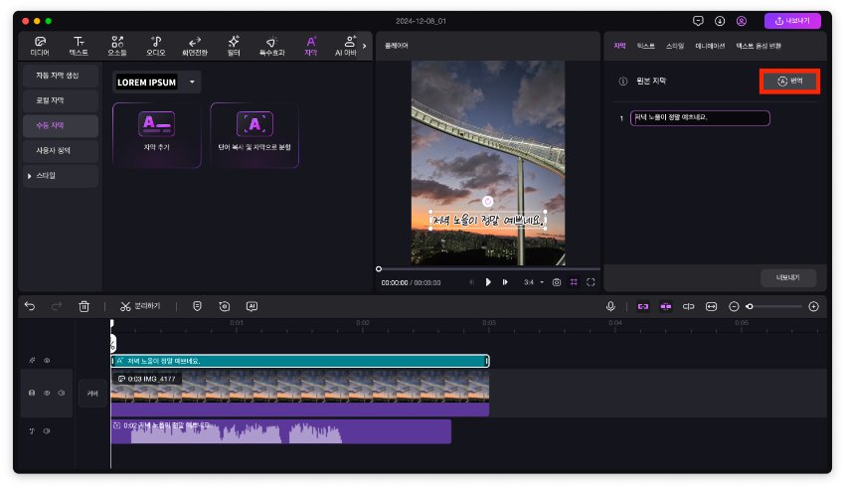
Task: Click the freeze-frame camera icon in timeline toolbar
Action: [x=225, y=306]
